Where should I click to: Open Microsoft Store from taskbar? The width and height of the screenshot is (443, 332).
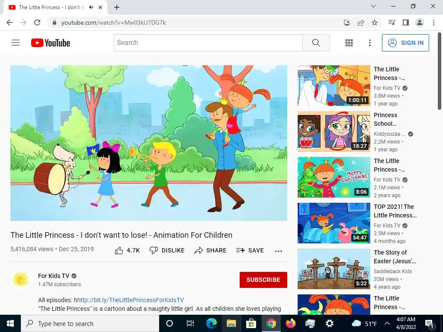click(251, 323)
